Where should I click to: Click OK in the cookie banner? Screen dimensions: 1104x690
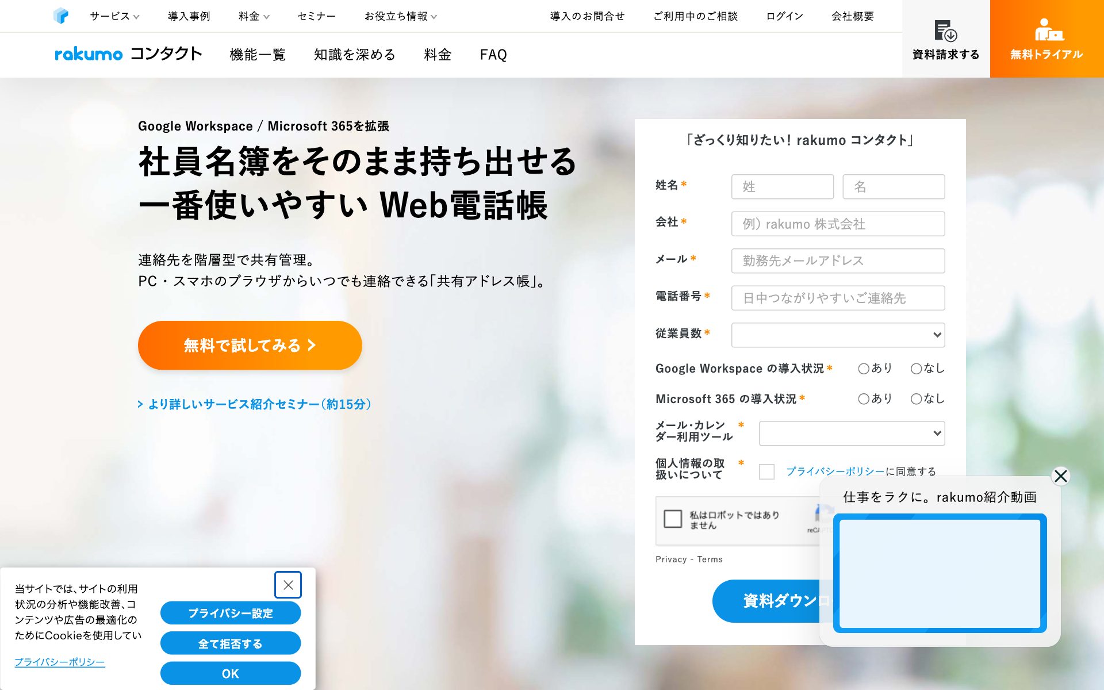[231, 673]
